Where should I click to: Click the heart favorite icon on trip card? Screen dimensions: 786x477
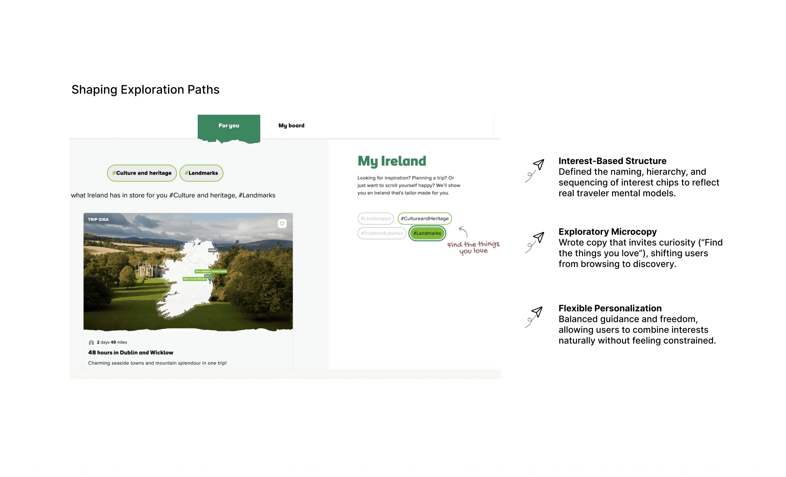[282, 223]
